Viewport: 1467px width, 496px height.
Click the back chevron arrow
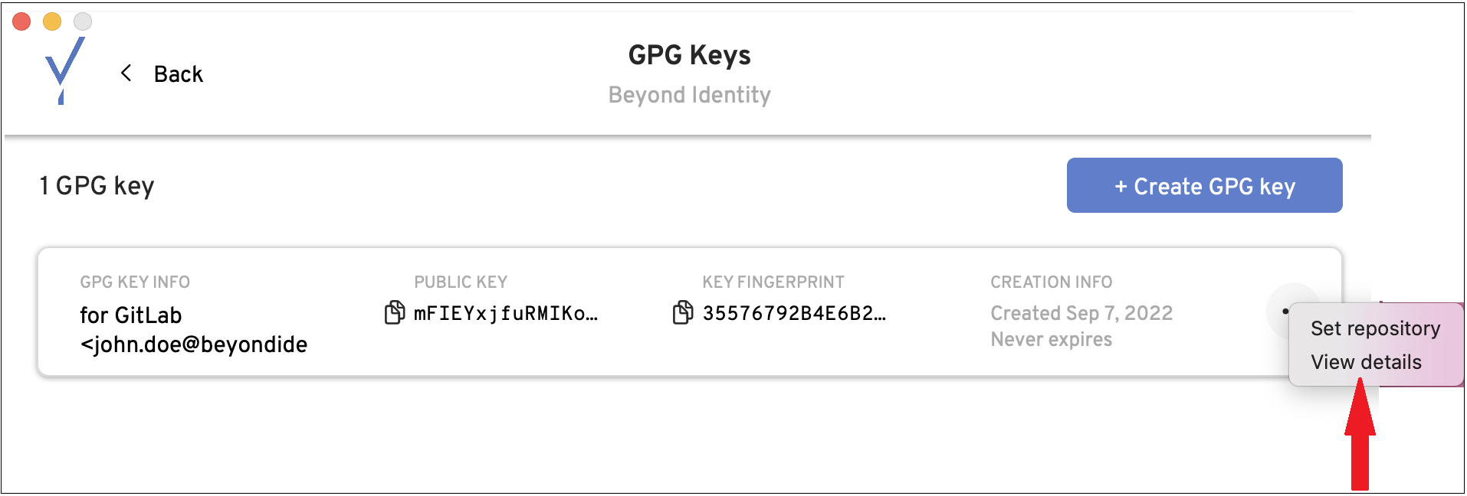[x=126, y=73]
